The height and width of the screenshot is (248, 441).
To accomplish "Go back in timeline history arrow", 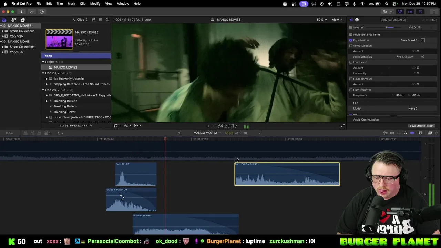I will pyautogui.click(x=179, y=133).
